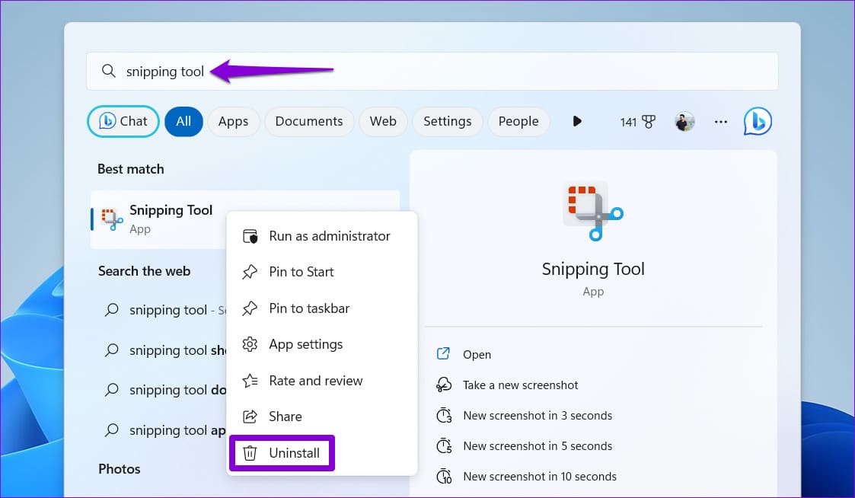Switch to the Settings filter
The height and width of the screenshot is (498, 855).
pyautogui.click(x=447, y=121)
